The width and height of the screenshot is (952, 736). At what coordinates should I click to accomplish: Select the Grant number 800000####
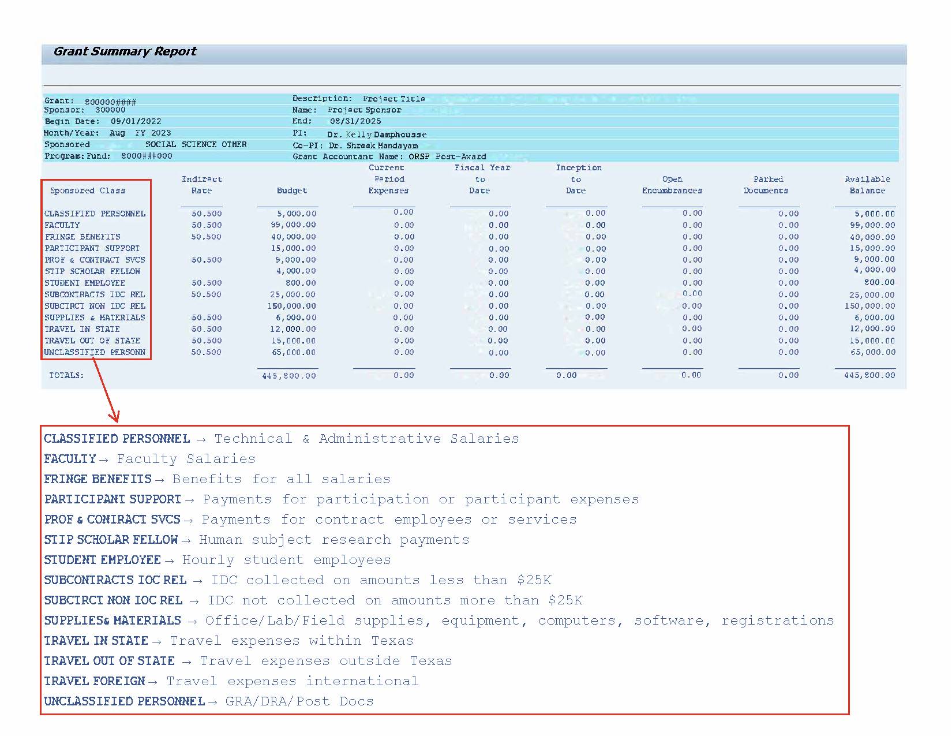110,102
